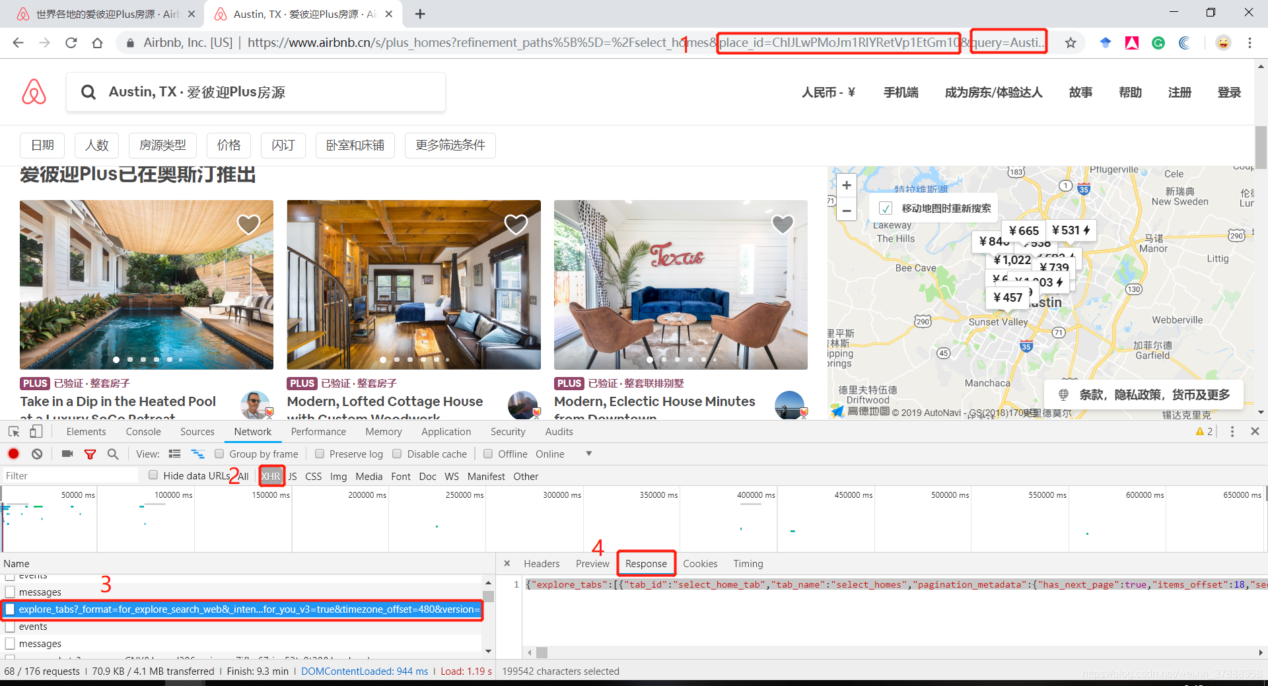Click the 登录 login link
This screenshot has width=1268, height=686.
pos(1229,92)
